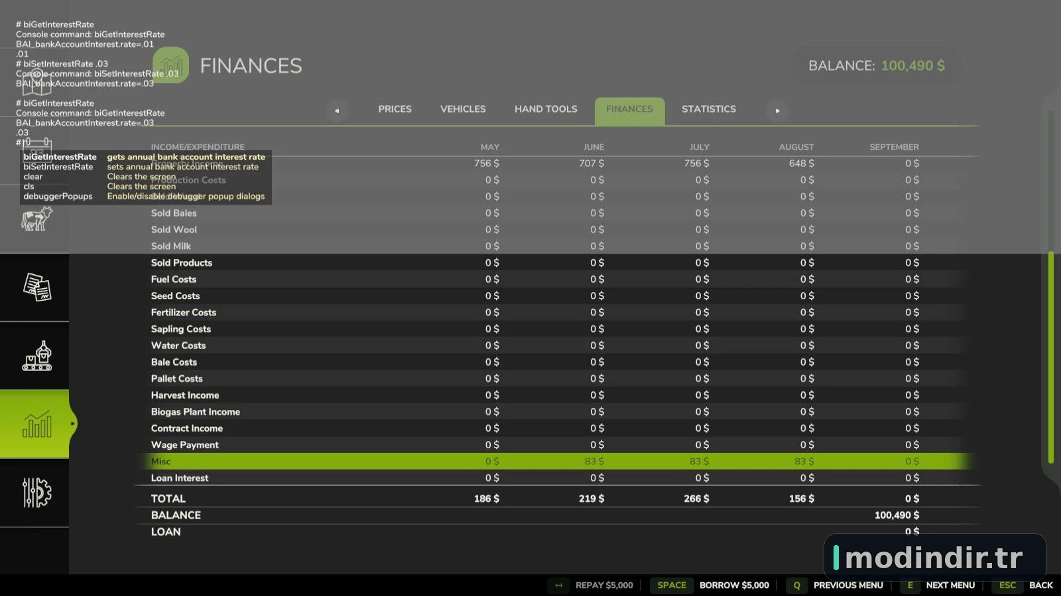1061x596 pixels.
Task: Select the Contract Income row label
Action: pos(187,428)
